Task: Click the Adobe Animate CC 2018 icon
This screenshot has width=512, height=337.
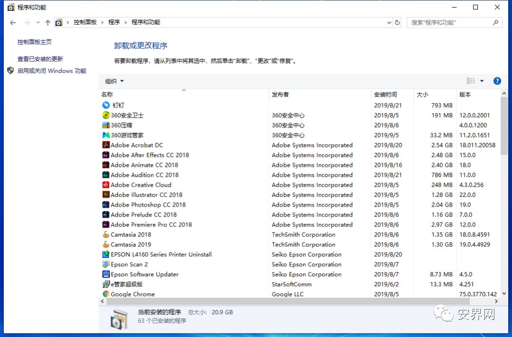Action: pyautogui.click(x=106, y=165)
